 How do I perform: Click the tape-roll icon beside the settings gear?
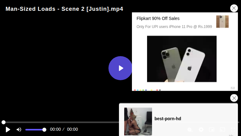190,130
